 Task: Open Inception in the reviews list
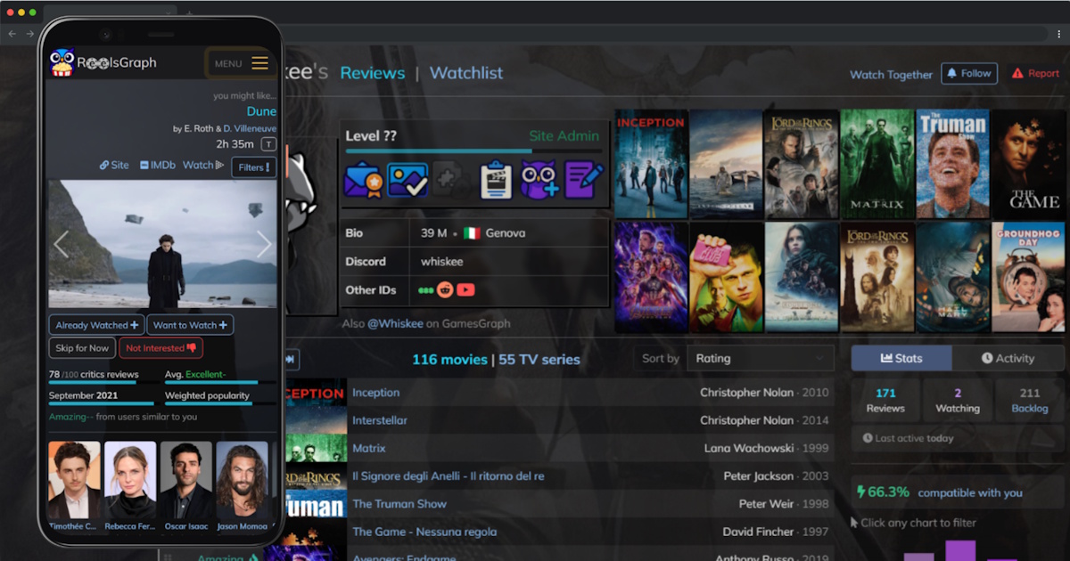pos(375,393)
